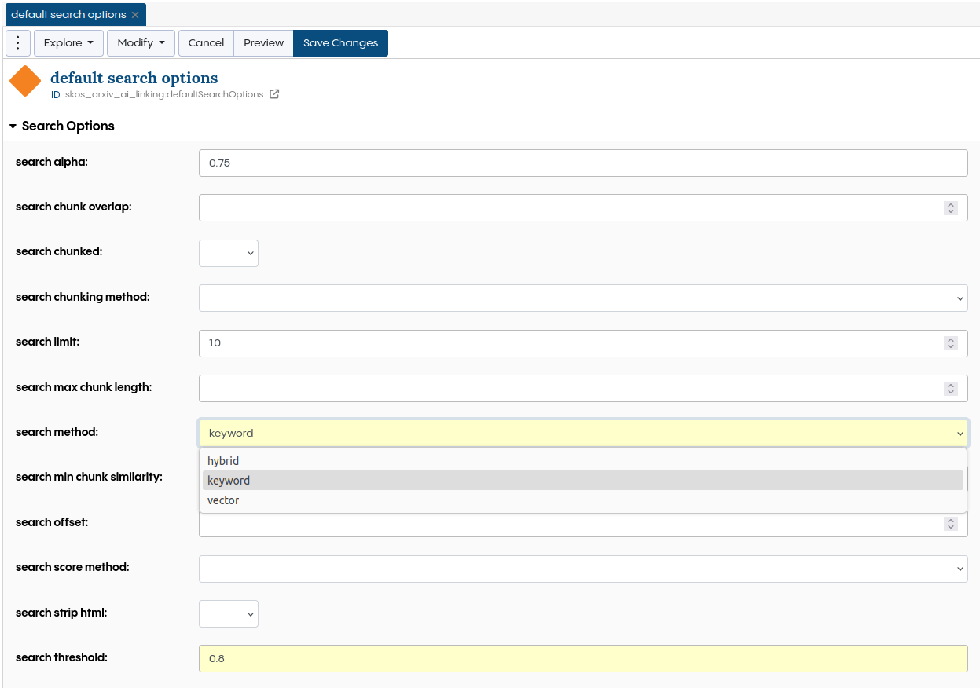Click the up stepper on search offset

coord(950,520)
